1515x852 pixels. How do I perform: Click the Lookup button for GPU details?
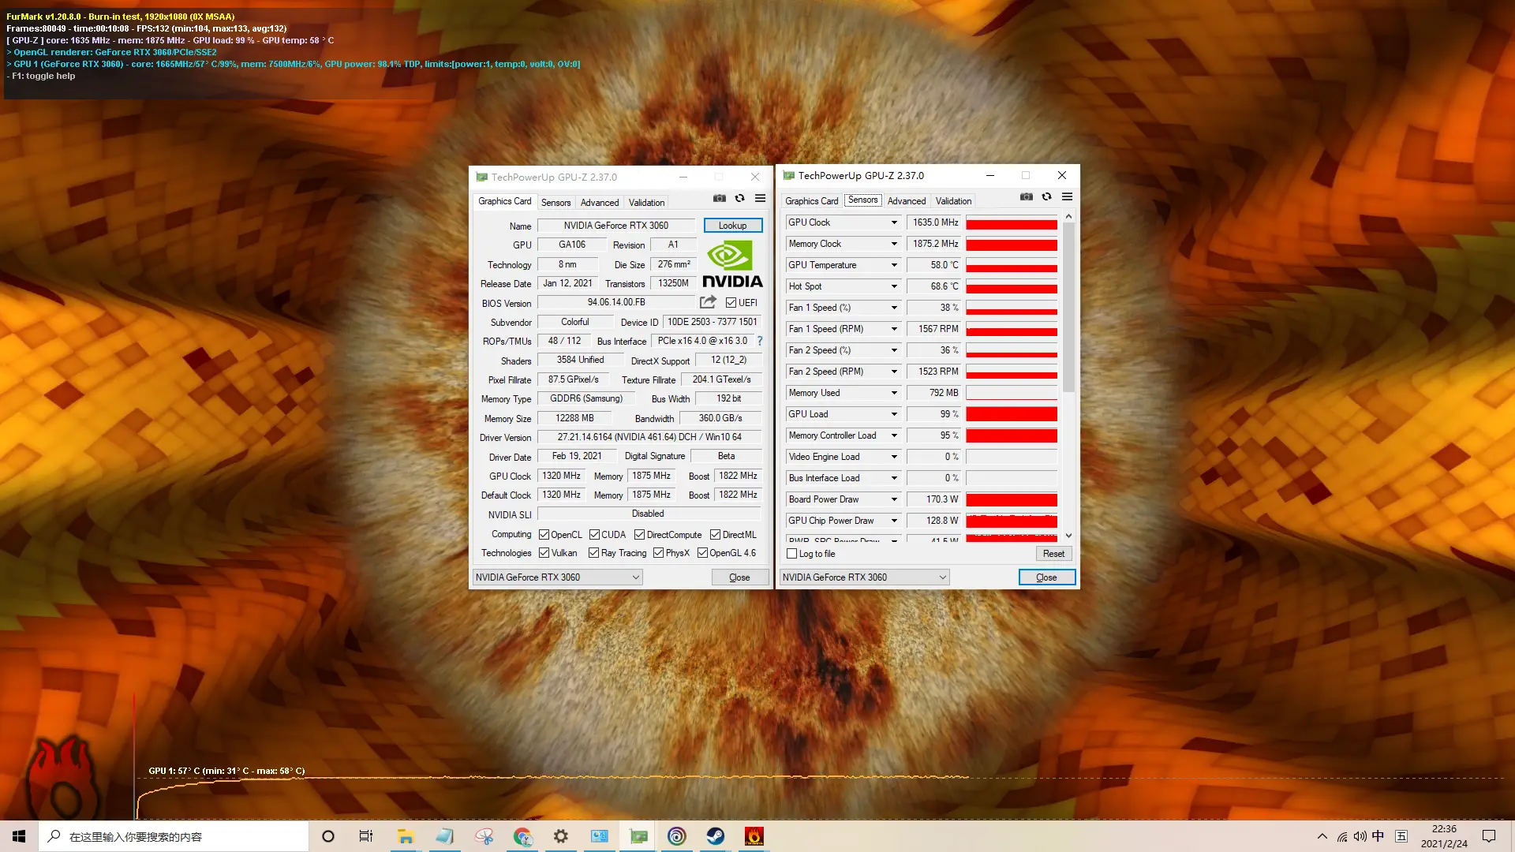click(731, 225)
